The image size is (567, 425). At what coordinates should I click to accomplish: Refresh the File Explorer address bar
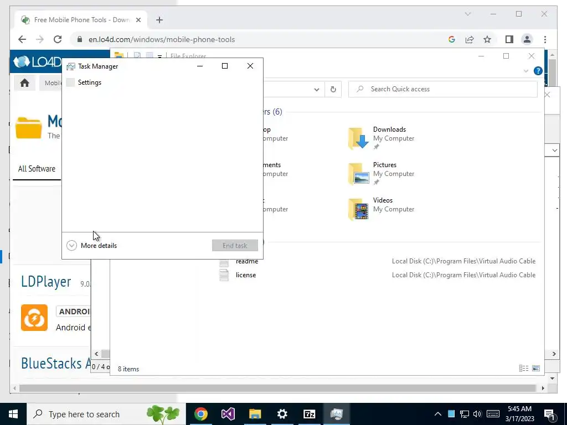333,89
